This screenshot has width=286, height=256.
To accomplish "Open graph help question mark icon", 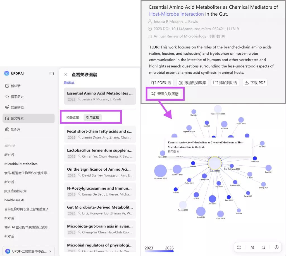I will (277, 247).
